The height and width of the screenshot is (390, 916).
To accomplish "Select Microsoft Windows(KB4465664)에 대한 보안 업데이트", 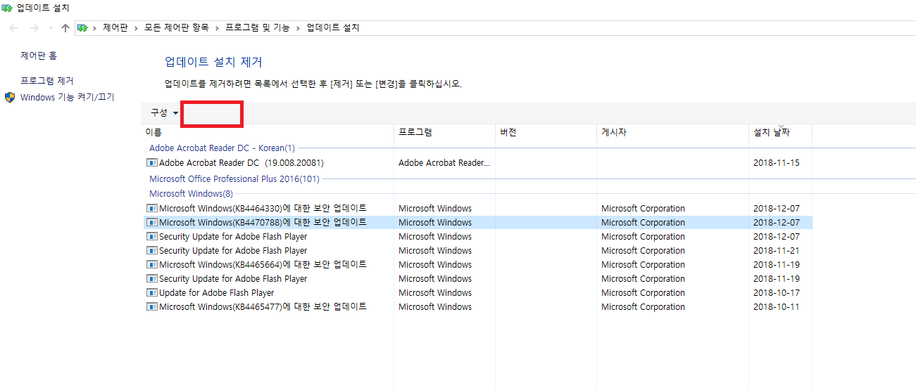I will [x=263, y=265].
